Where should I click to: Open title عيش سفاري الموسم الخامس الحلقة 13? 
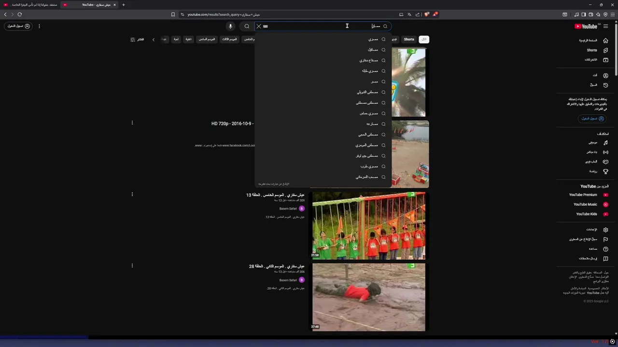[x=275, y=195]
